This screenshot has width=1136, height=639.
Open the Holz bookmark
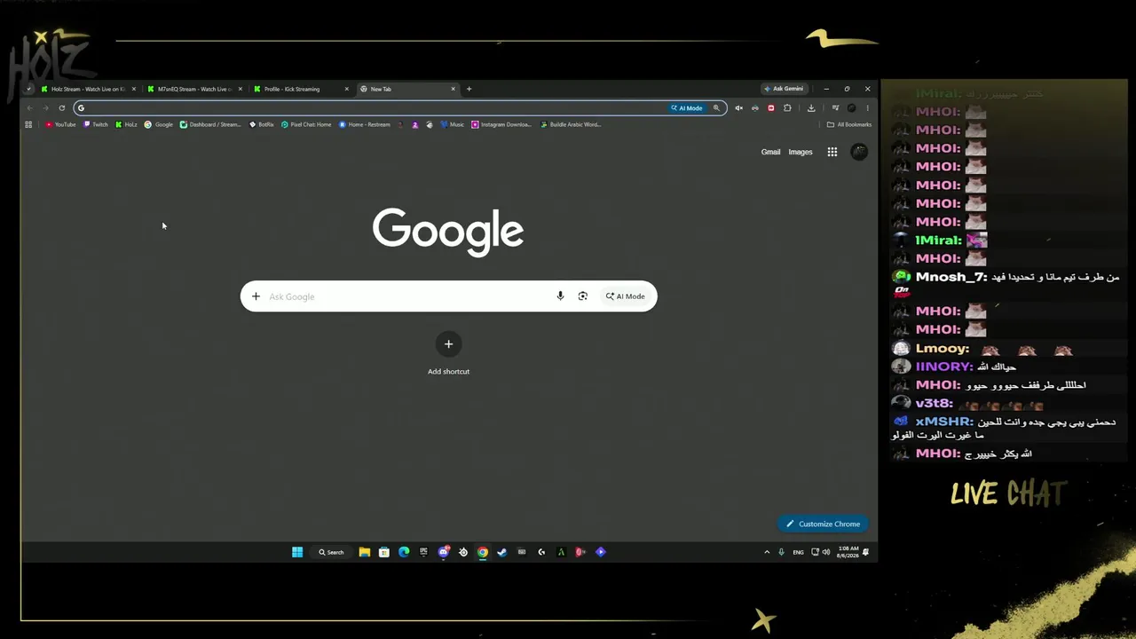point(126,124)
